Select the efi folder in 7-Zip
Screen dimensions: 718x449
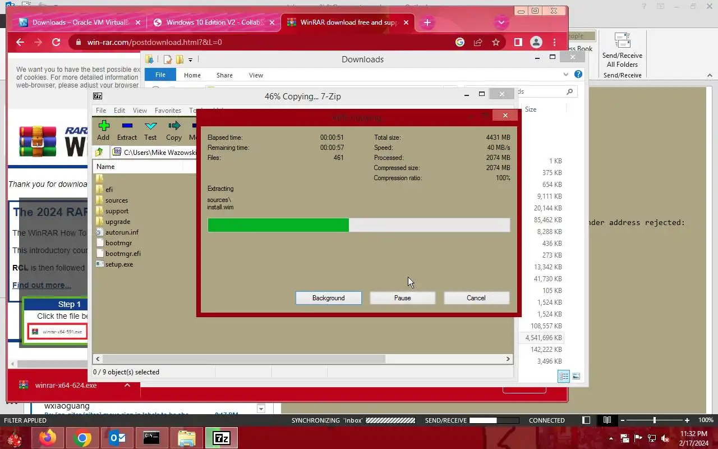coord(109,190)
